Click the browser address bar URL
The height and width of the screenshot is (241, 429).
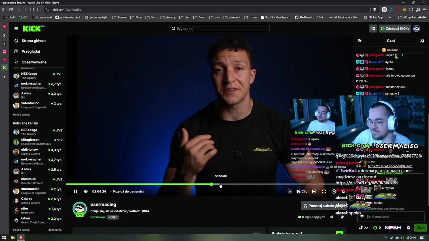pyautogui.click(x=67, y=10)
